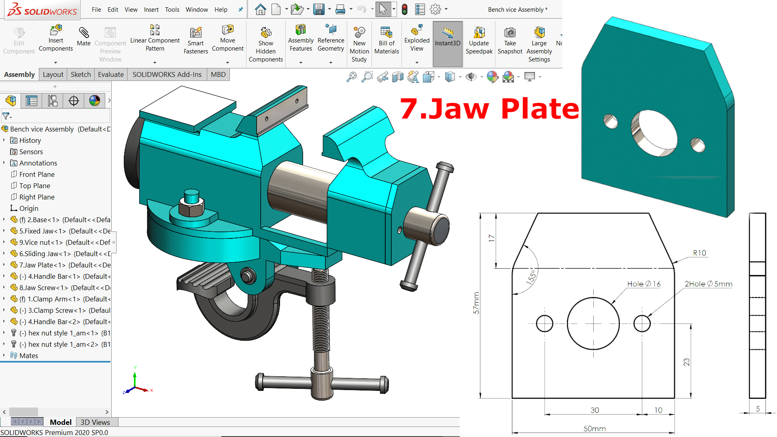Expand the Mates folder in the tree

pos(4,355)
